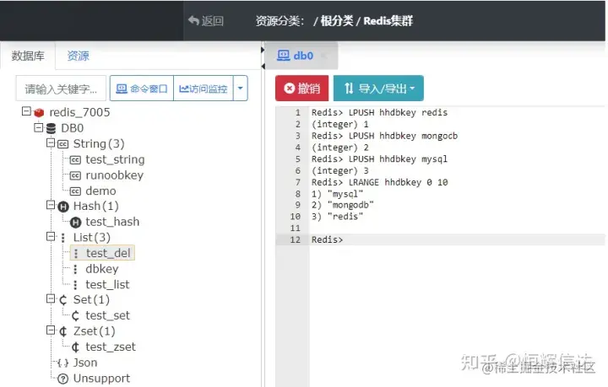
Task: Click the '3) "redis"' output line
Action: [337, 217]
